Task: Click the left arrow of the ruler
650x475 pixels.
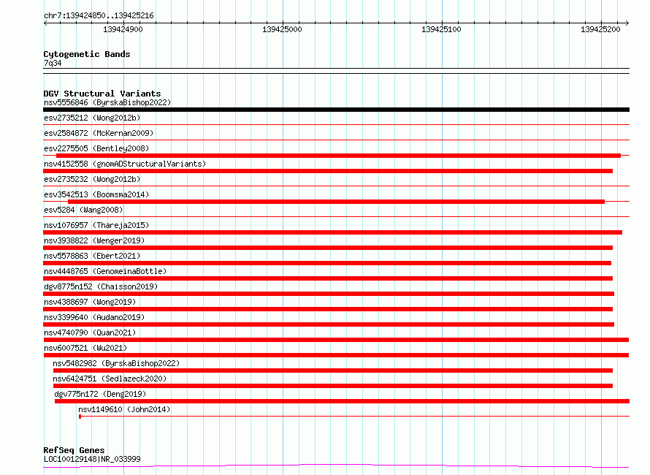Action: [45, 23]
